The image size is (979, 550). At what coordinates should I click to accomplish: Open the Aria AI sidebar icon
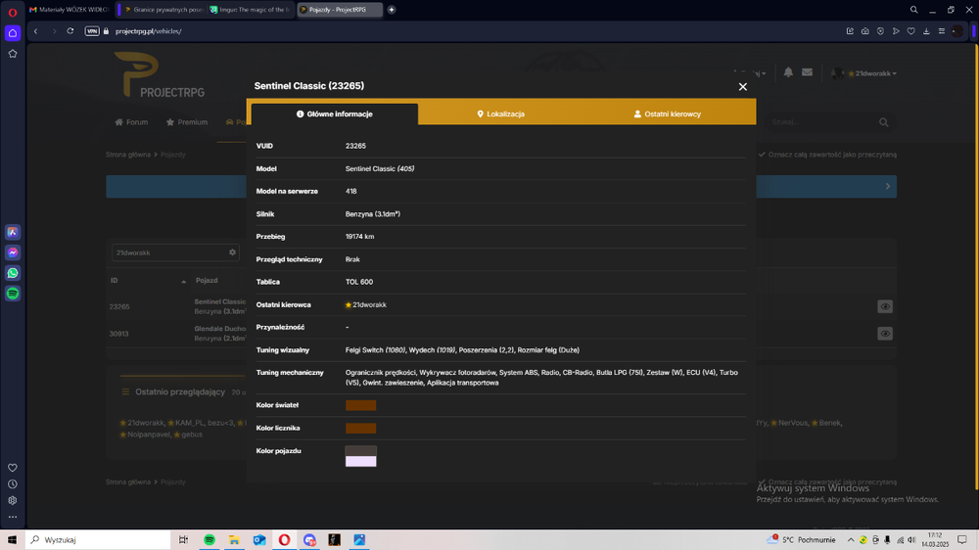[13, 232]
